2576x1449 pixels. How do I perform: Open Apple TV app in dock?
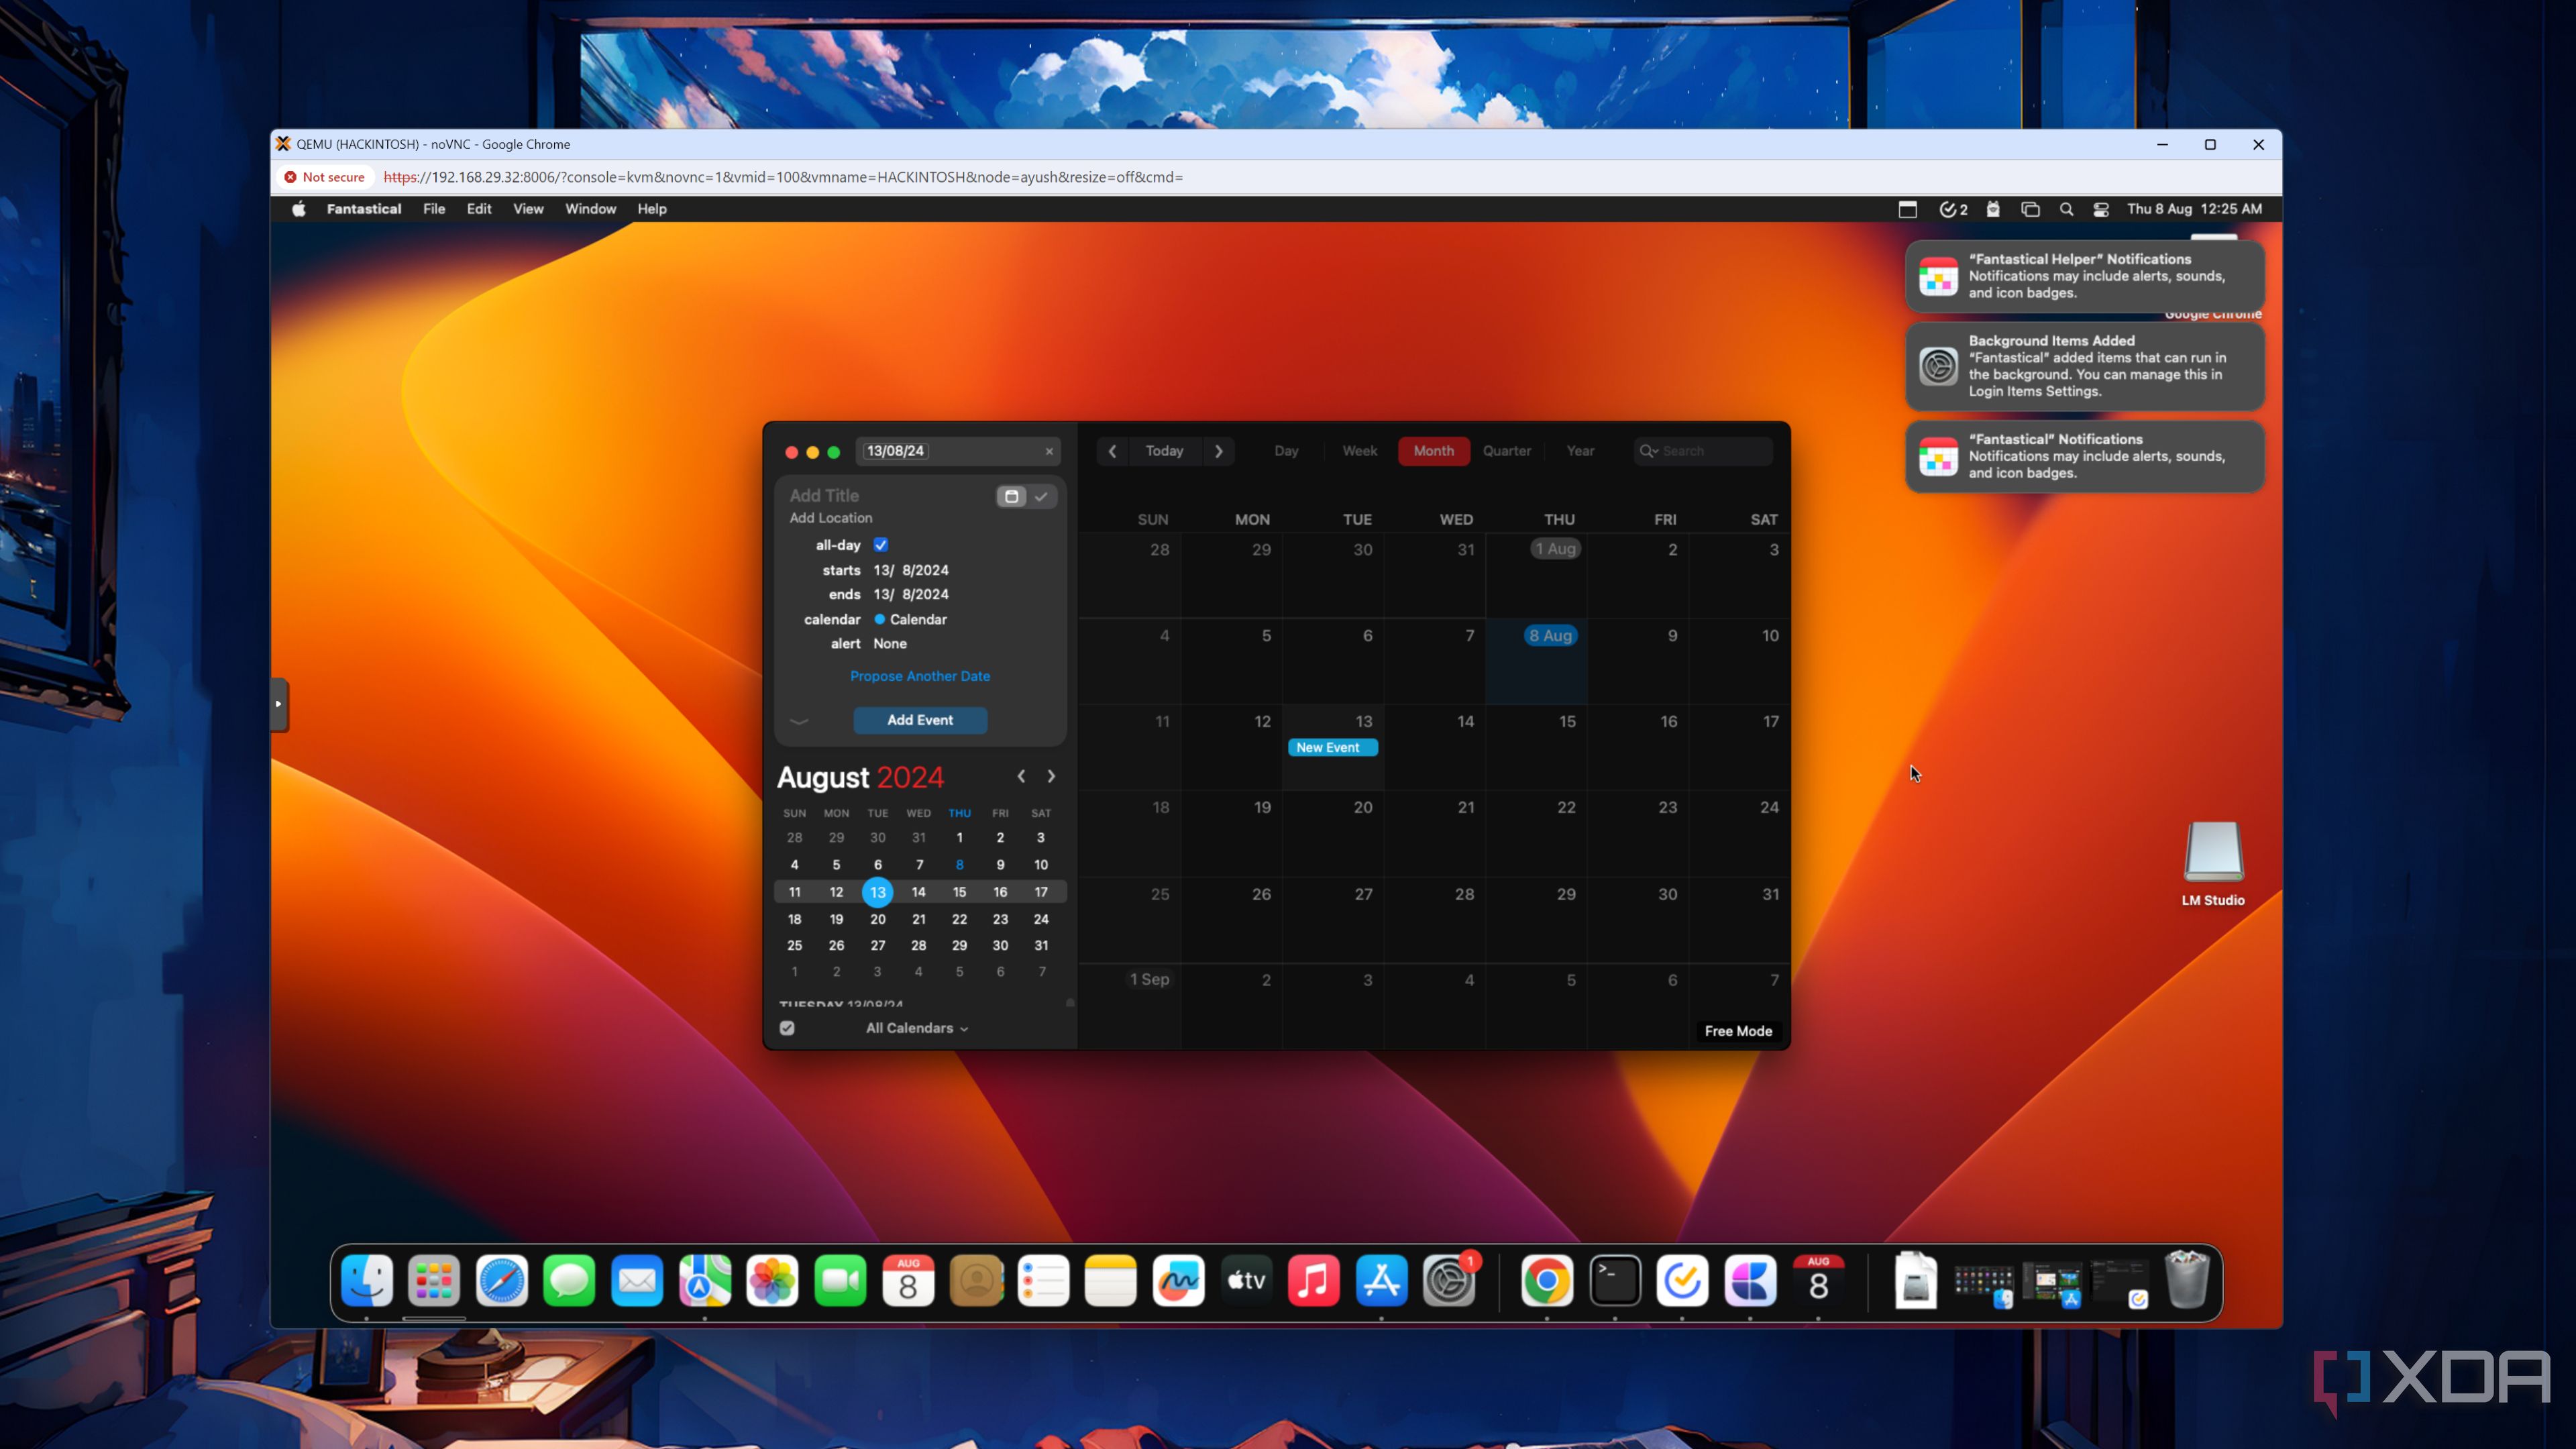[1246, 1281]
